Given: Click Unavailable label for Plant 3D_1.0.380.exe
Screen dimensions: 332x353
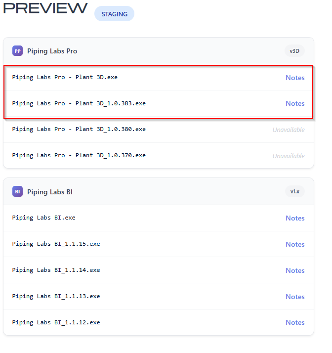Looking at the screenshot, I should (x=289, y=130).
